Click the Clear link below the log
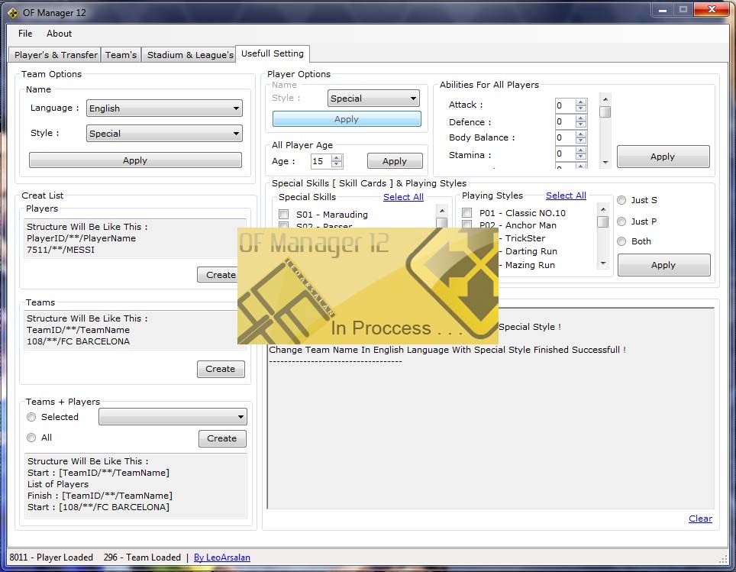Image resolution: width=736 pixels, height=572 pixels. tap(700, 519)
